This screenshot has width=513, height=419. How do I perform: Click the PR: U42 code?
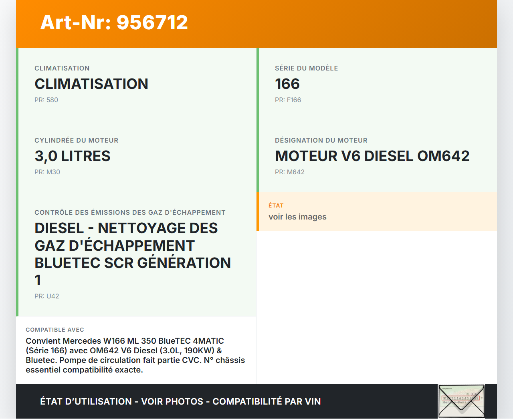[47, 296]
